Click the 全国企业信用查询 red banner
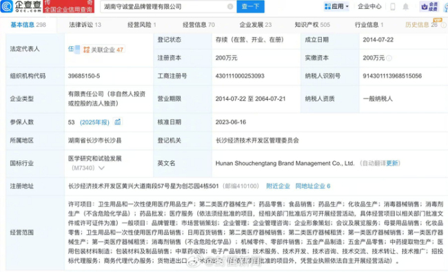 coord(68,7)
